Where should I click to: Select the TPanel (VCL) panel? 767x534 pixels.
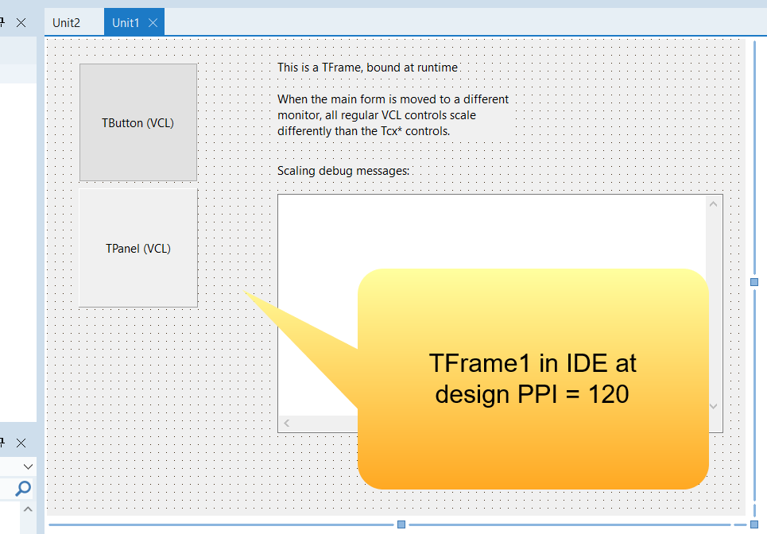click(138, 248)
